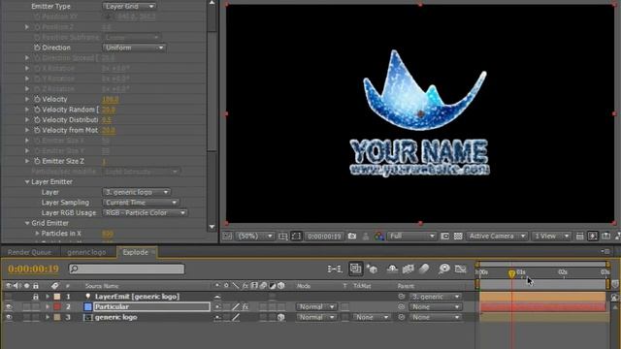Screen dimensions: 621x349
Task: Open the Active Camera view dropdown
Action: click(497, 237)
